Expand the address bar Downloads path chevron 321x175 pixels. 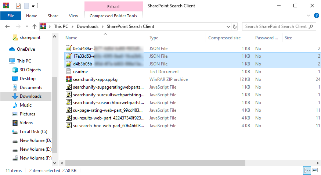pyautogui.click(x=102, y=26)
